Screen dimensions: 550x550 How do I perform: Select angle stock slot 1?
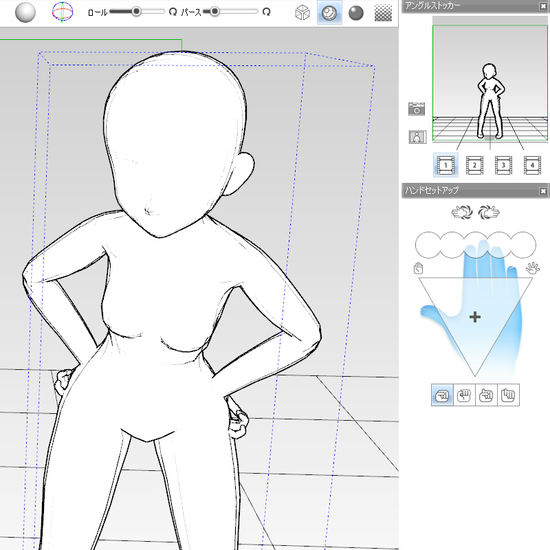click(445, 165)
